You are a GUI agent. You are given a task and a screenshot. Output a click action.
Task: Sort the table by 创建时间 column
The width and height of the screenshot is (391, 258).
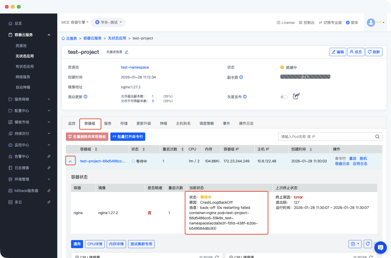click(311, 149)
